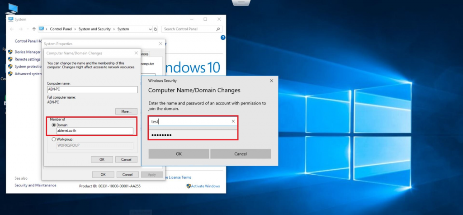
Task: Open the recent locations dropdown arrow
Action: [x=27, y=29]
